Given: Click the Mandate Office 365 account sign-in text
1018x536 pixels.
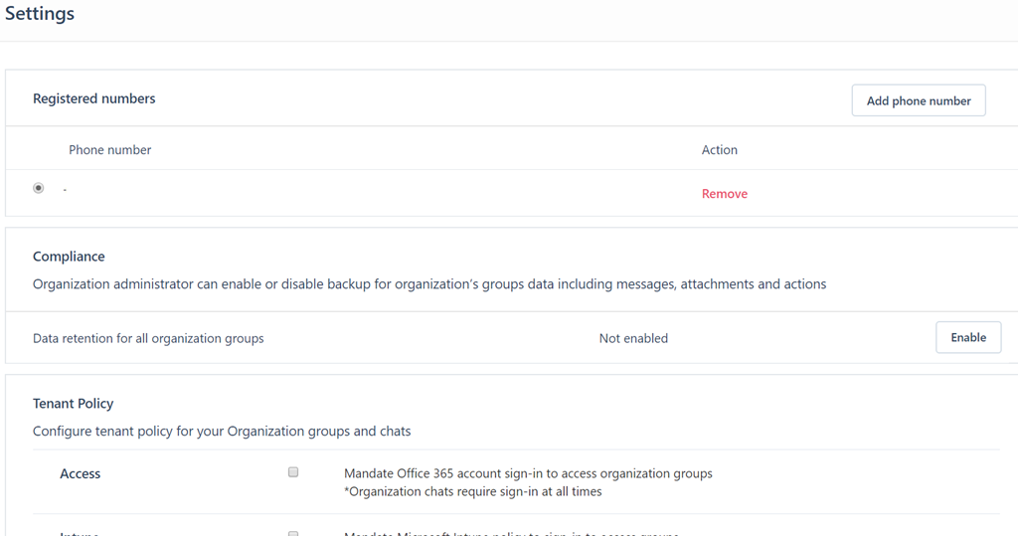Looking at the screenshot, I should 528,473.
